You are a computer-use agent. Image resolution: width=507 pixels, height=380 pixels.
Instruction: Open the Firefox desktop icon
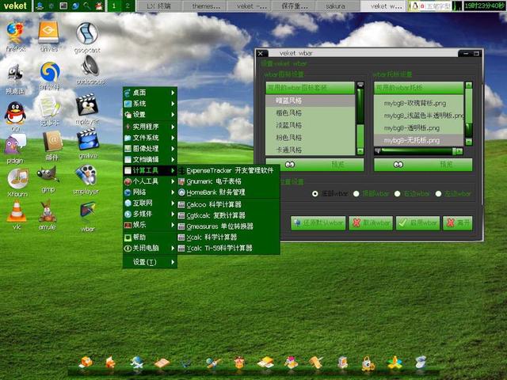pyautogui.click(x=15, y=33)
